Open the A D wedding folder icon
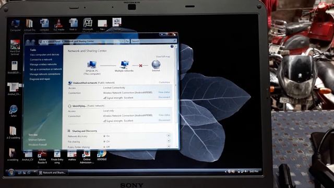 (13, 132)
